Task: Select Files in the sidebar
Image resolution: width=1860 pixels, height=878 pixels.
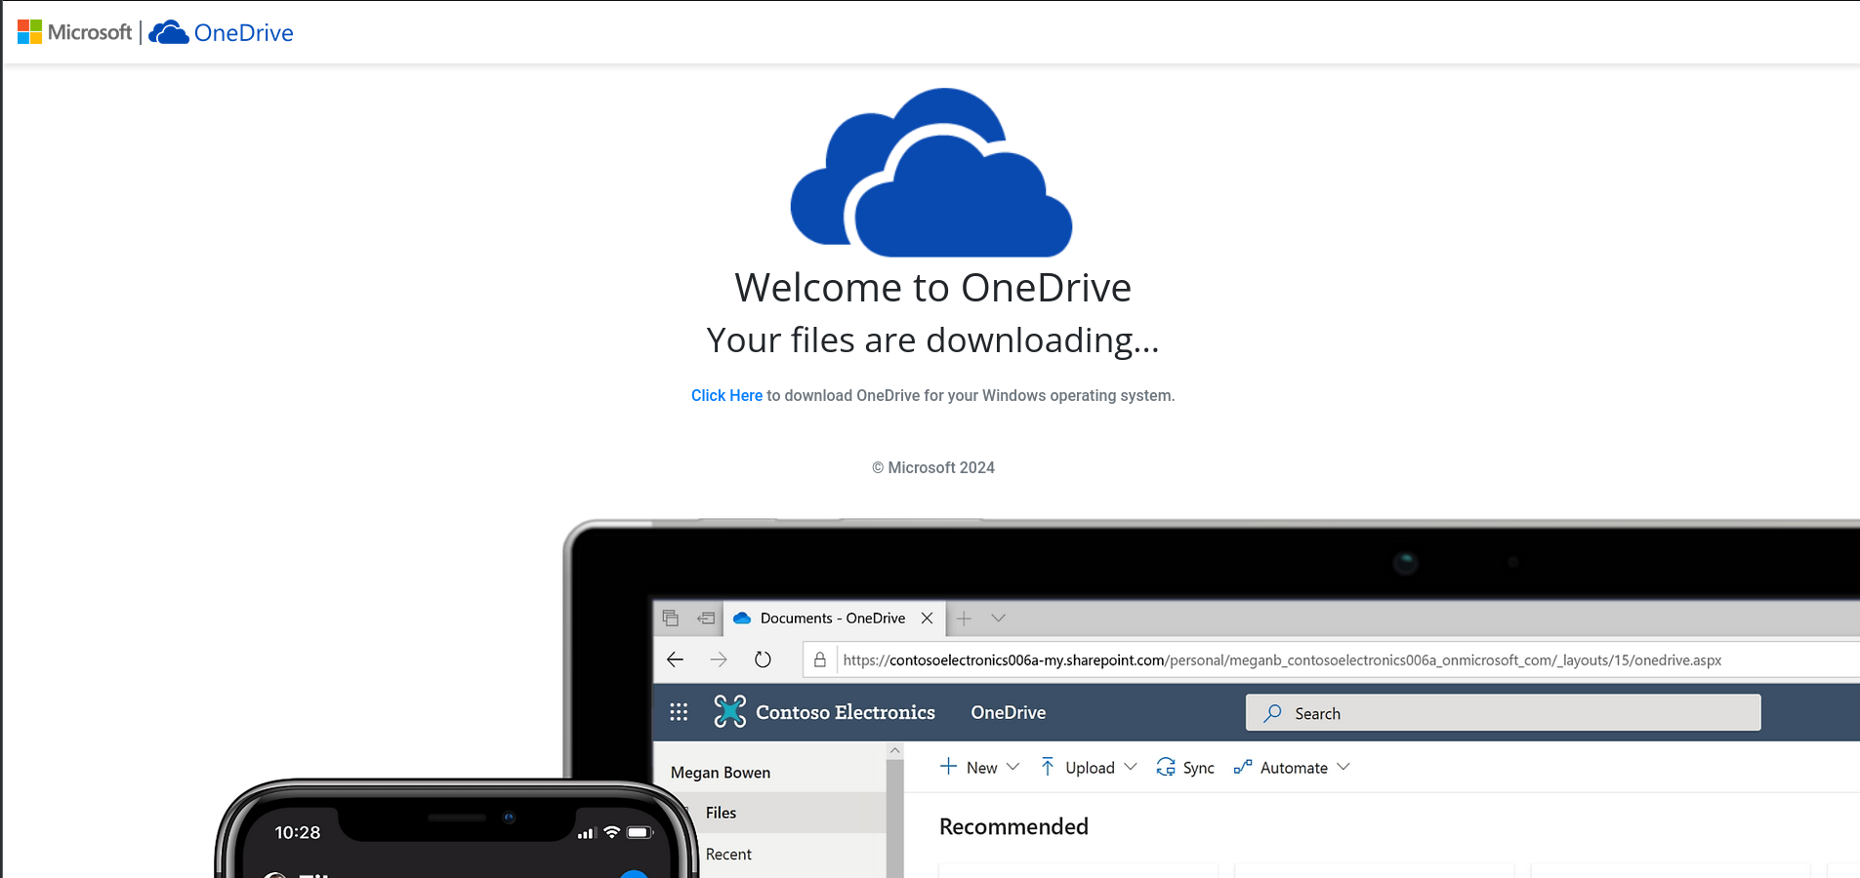Action: click(x=722, y=812)
